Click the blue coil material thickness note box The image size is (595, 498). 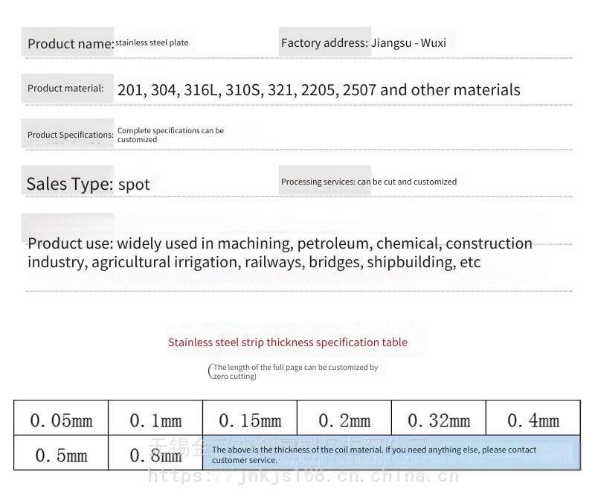pos(391,454)
